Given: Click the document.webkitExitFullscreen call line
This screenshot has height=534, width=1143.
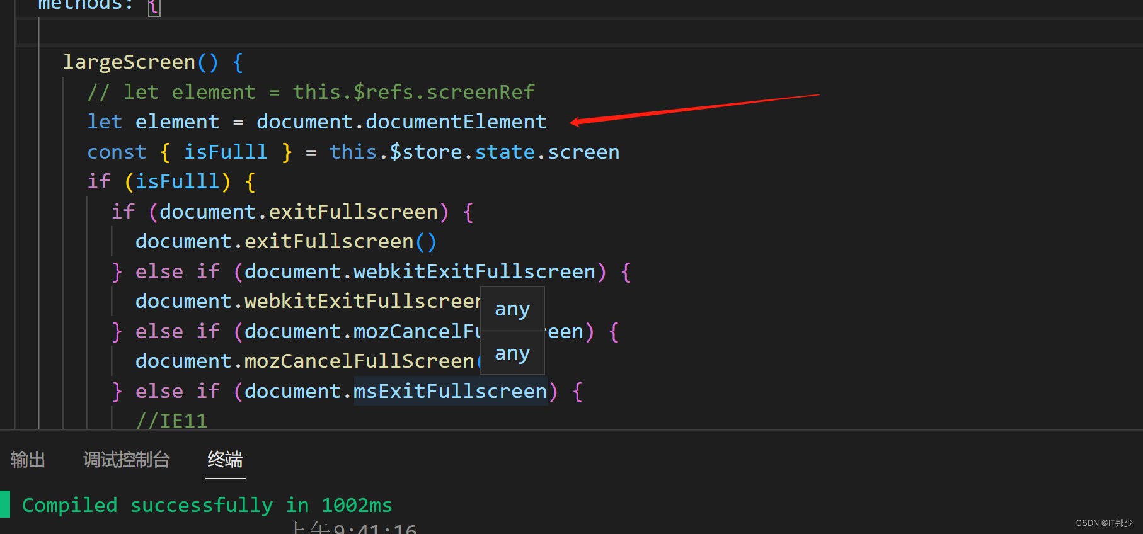Looking at the screenshot, I should tap(308, 301).
